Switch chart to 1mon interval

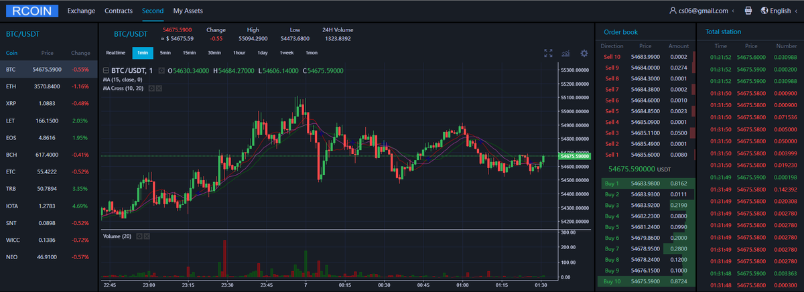312,53
